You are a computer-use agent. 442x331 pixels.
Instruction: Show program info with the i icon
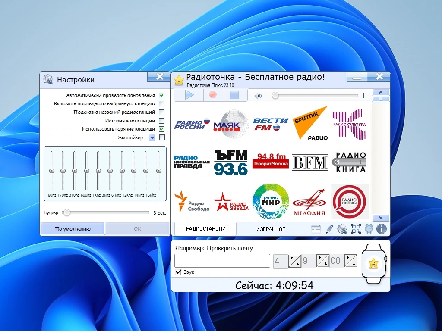pyautogui.click(x=382, y=229)
